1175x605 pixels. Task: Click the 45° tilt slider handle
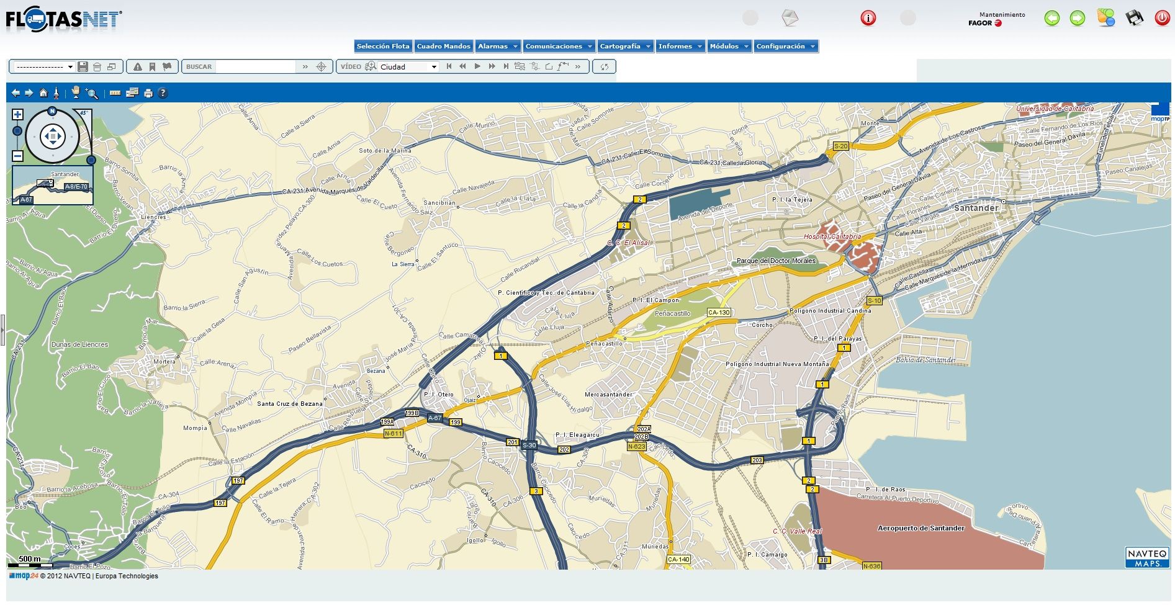tap(91, 160)
